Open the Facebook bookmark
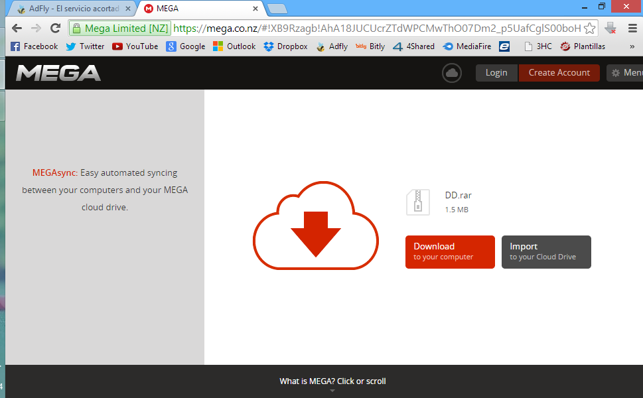 (x=35, y=46)
